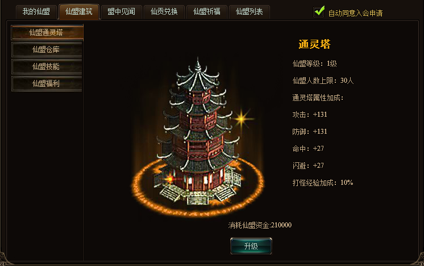This screenshot has width=424, height=266.
Task: Open the 盟中见闻 tab
Action: [x=122, y=12]
